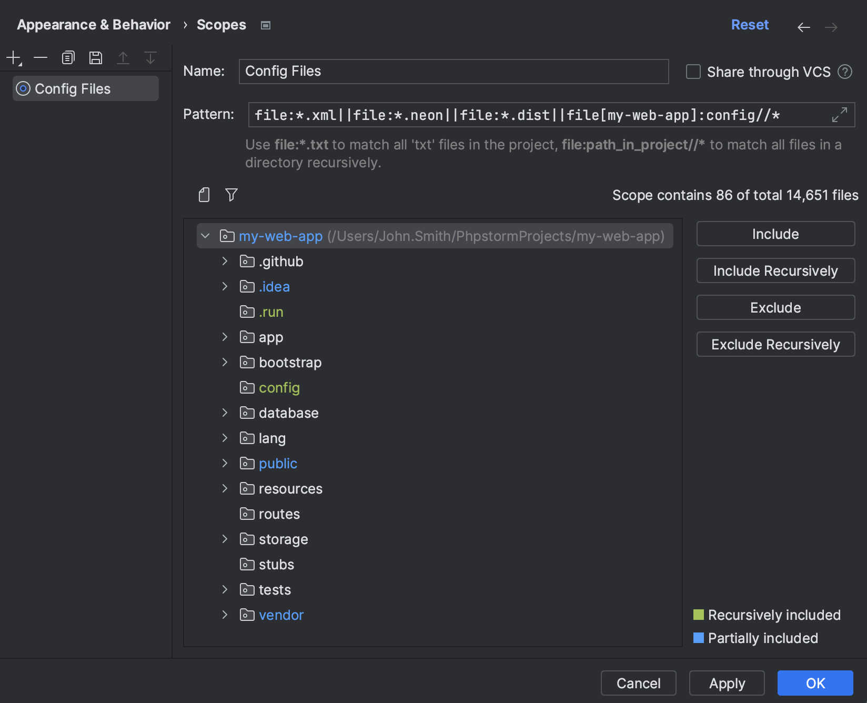Click the Config Files scope circle icon

pyautogui.click(x=23, y=88)
